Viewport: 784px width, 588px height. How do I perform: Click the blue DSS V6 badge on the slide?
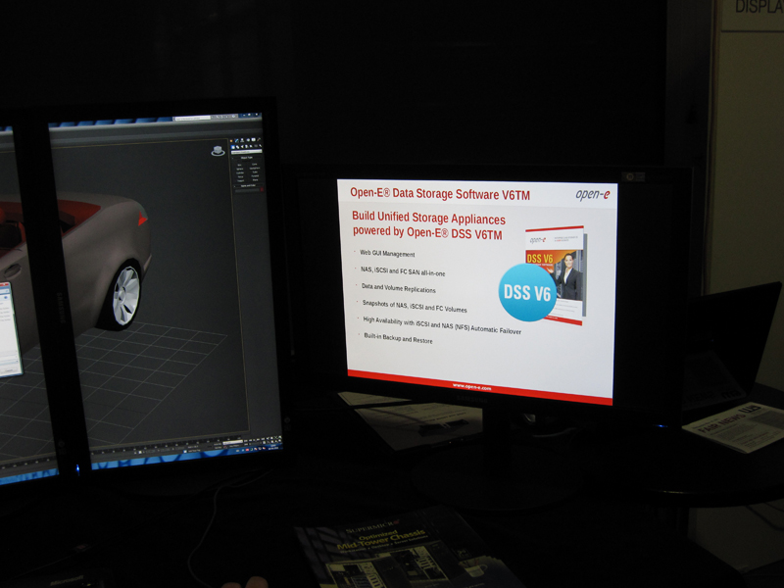point(527,292)
